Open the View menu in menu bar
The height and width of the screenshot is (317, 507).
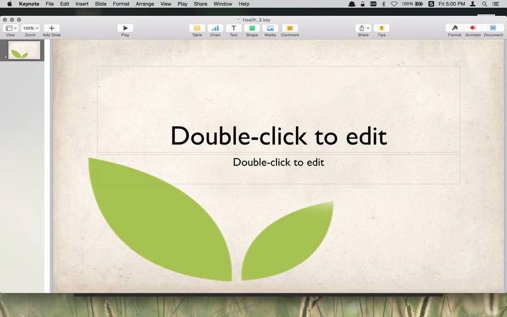point(165,4)
